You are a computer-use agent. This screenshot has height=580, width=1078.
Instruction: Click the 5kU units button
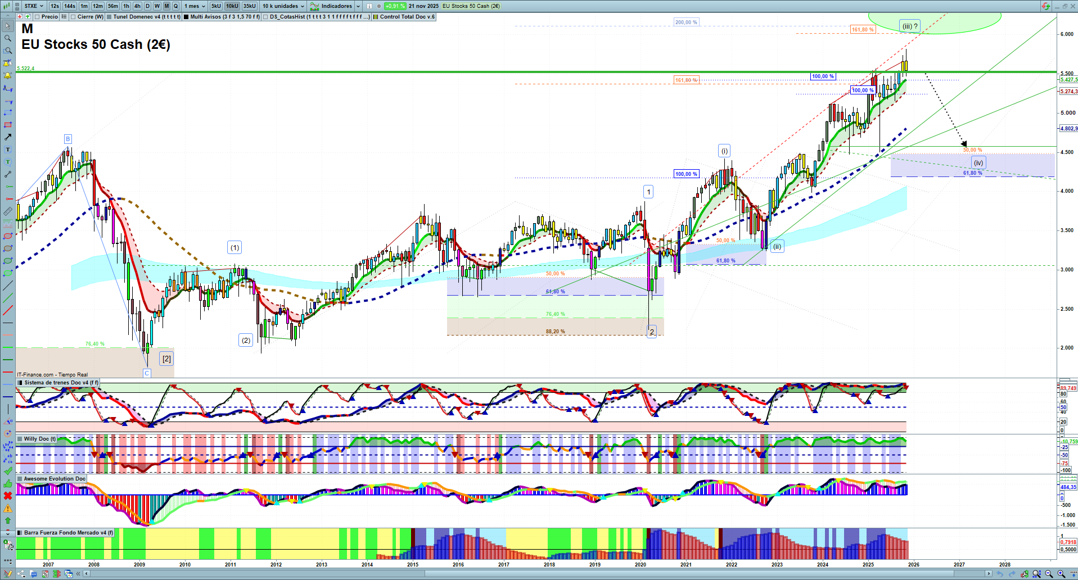click(x=216, y=6)
